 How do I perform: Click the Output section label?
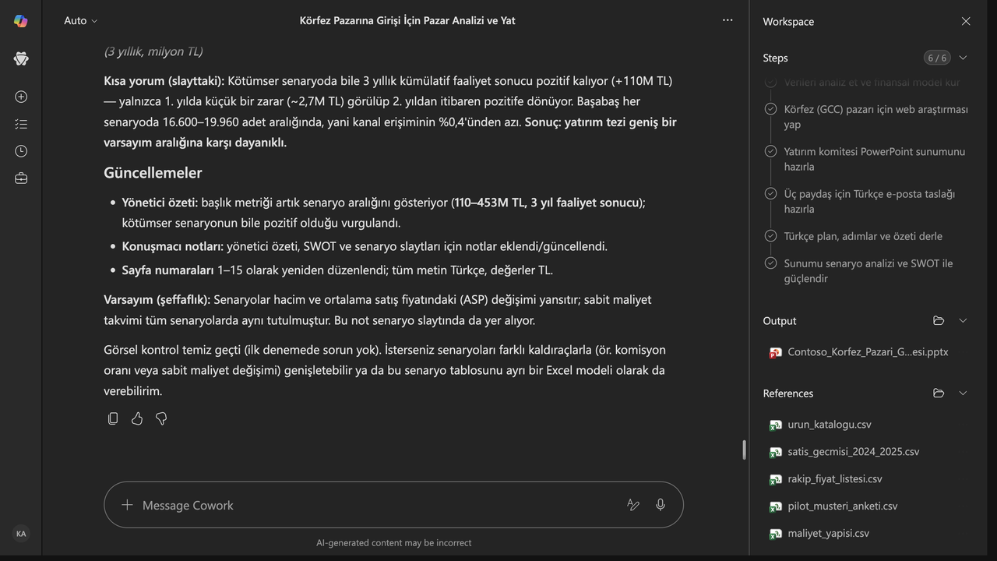pyautogui.click(x=780, y=321)
